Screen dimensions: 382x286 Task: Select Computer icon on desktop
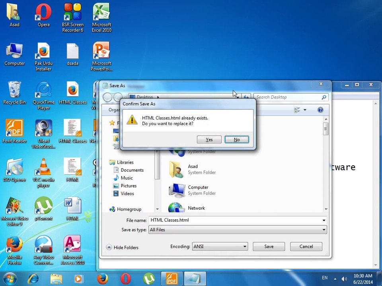(x=14, y=54)
